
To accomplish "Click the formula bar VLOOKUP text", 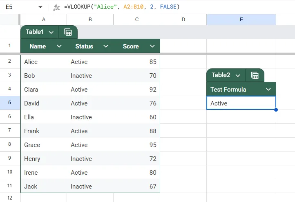I will (x=122, y=7).
